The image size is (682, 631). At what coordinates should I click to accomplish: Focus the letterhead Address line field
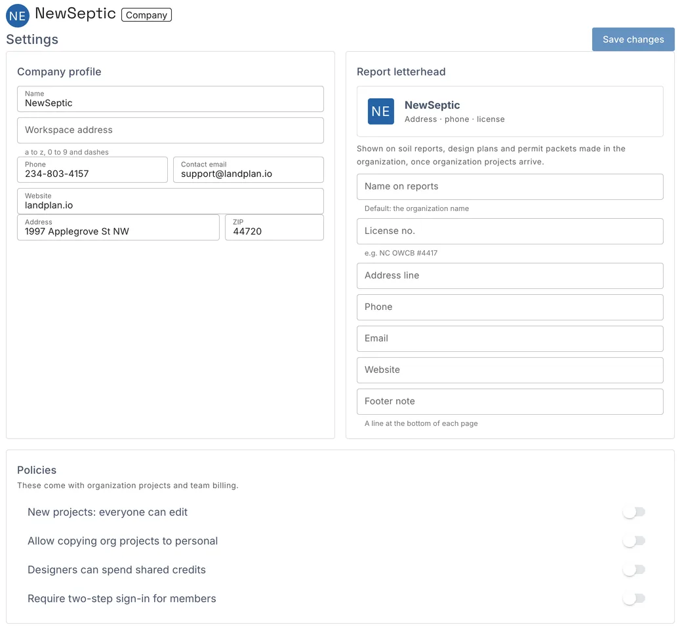(510, 276)
